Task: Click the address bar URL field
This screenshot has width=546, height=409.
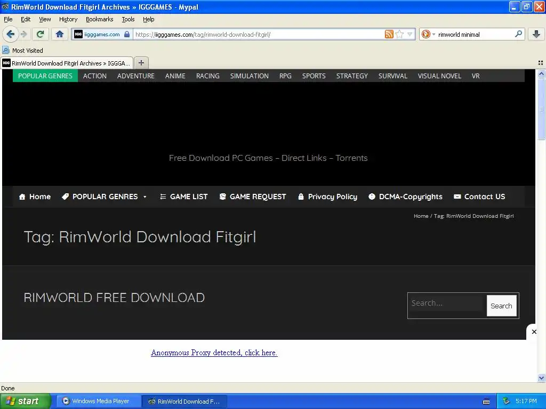Action: (x=258, y=34)
